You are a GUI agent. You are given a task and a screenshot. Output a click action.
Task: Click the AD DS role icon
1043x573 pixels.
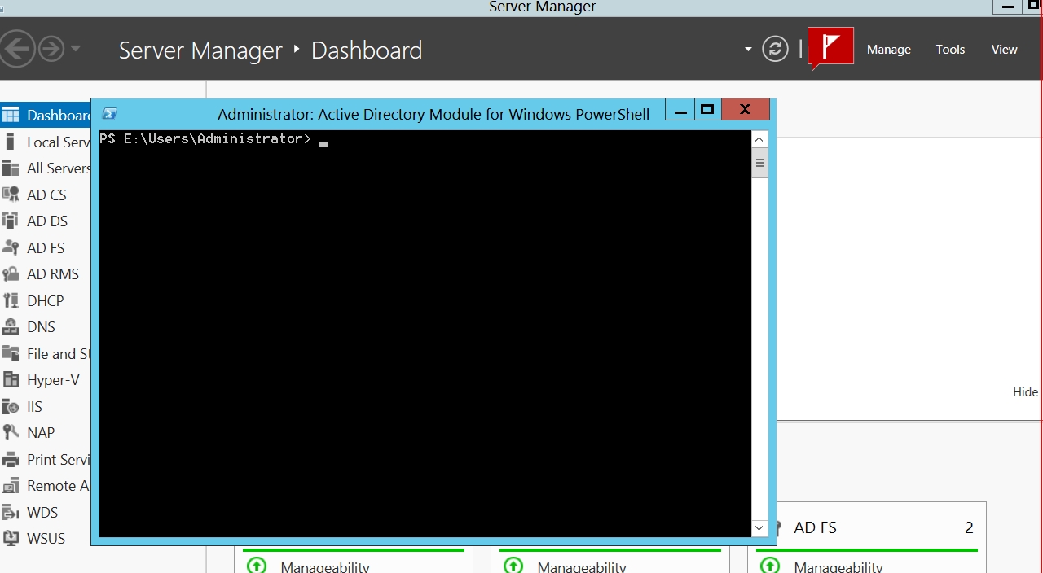pos(11,221)
